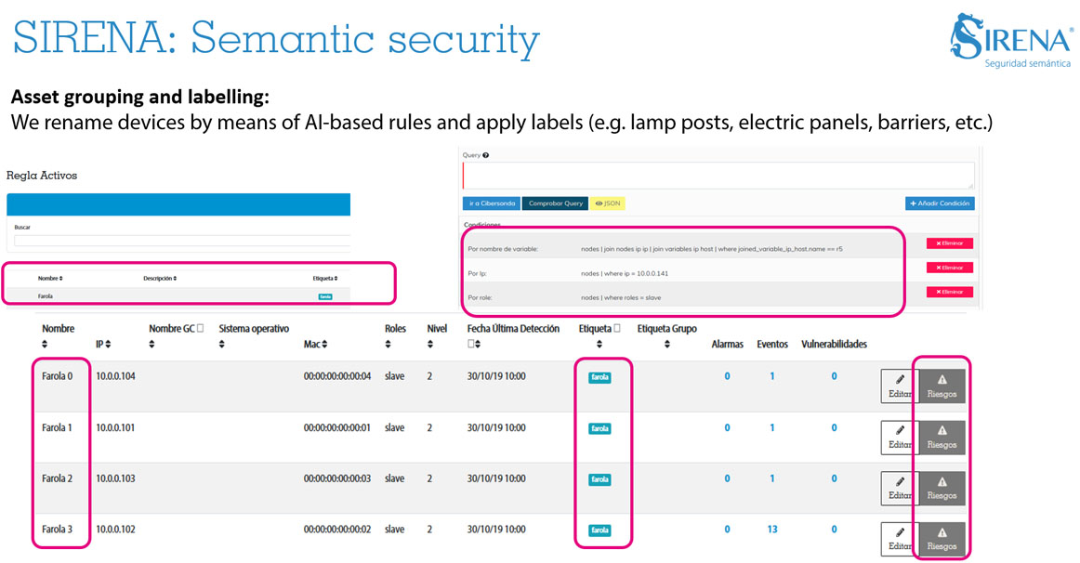Click the Query help question-mark icon
This screenshot has width=1080, height=563.
pos(486,155)
